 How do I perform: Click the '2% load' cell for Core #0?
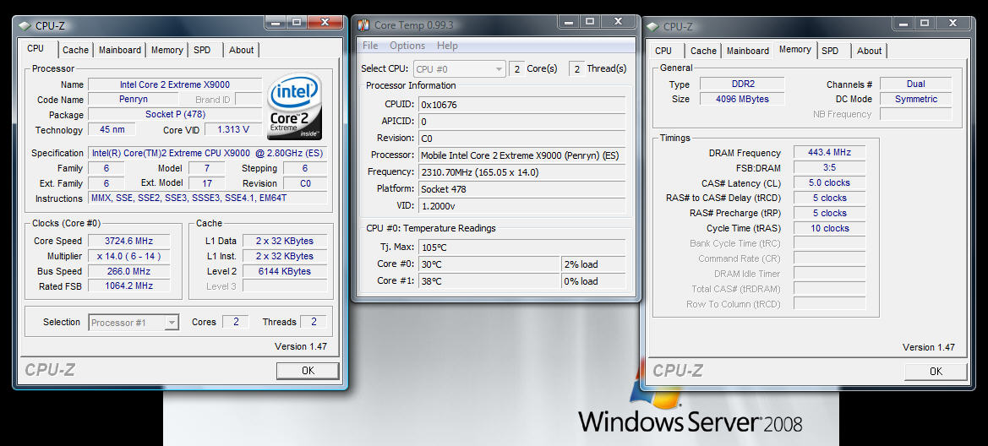pyautogui.click(x=593, y=264)
